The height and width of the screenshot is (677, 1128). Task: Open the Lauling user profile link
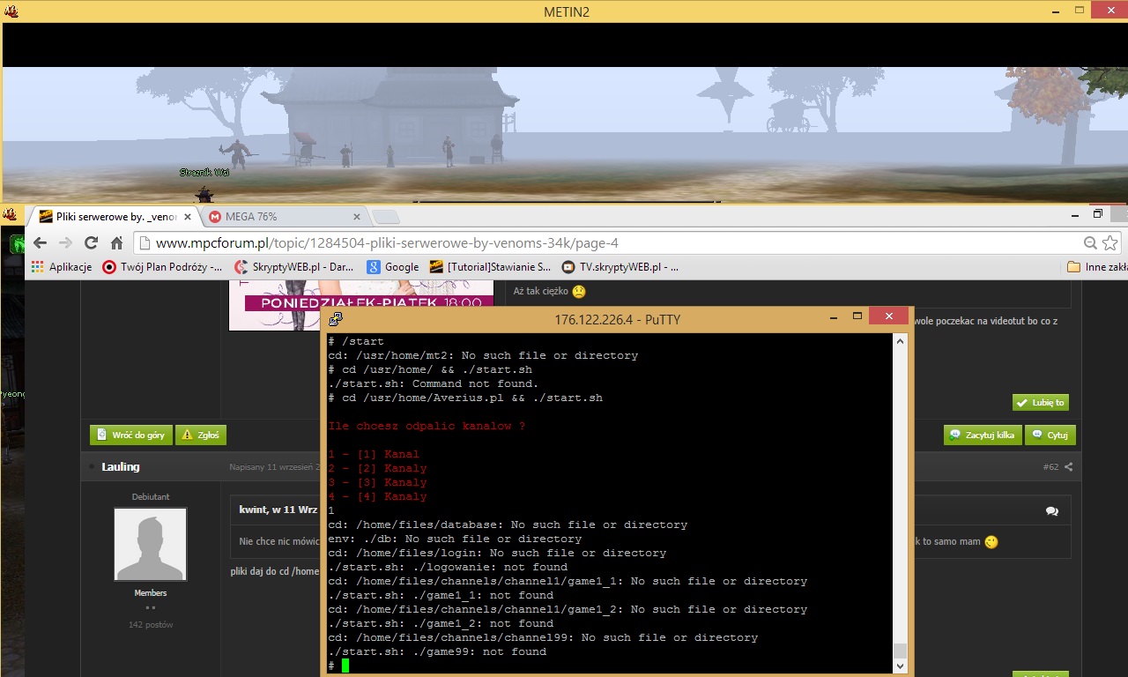coord(121,466)
